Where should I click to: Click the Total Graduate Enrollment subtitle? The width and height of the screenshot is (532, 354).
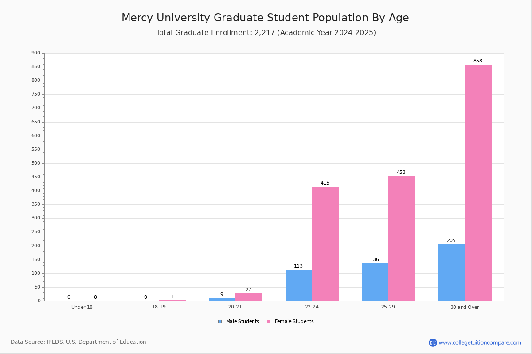[266, 33]
